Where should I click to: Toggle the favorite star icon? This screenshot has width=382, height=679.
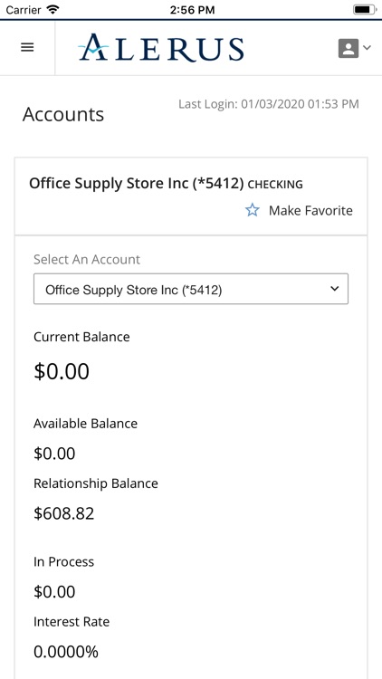point(252,210)
